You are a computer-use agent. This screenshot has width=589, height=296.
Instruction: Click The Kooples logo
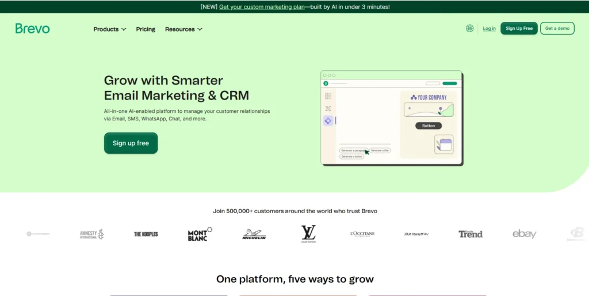[x=146, y=234]
